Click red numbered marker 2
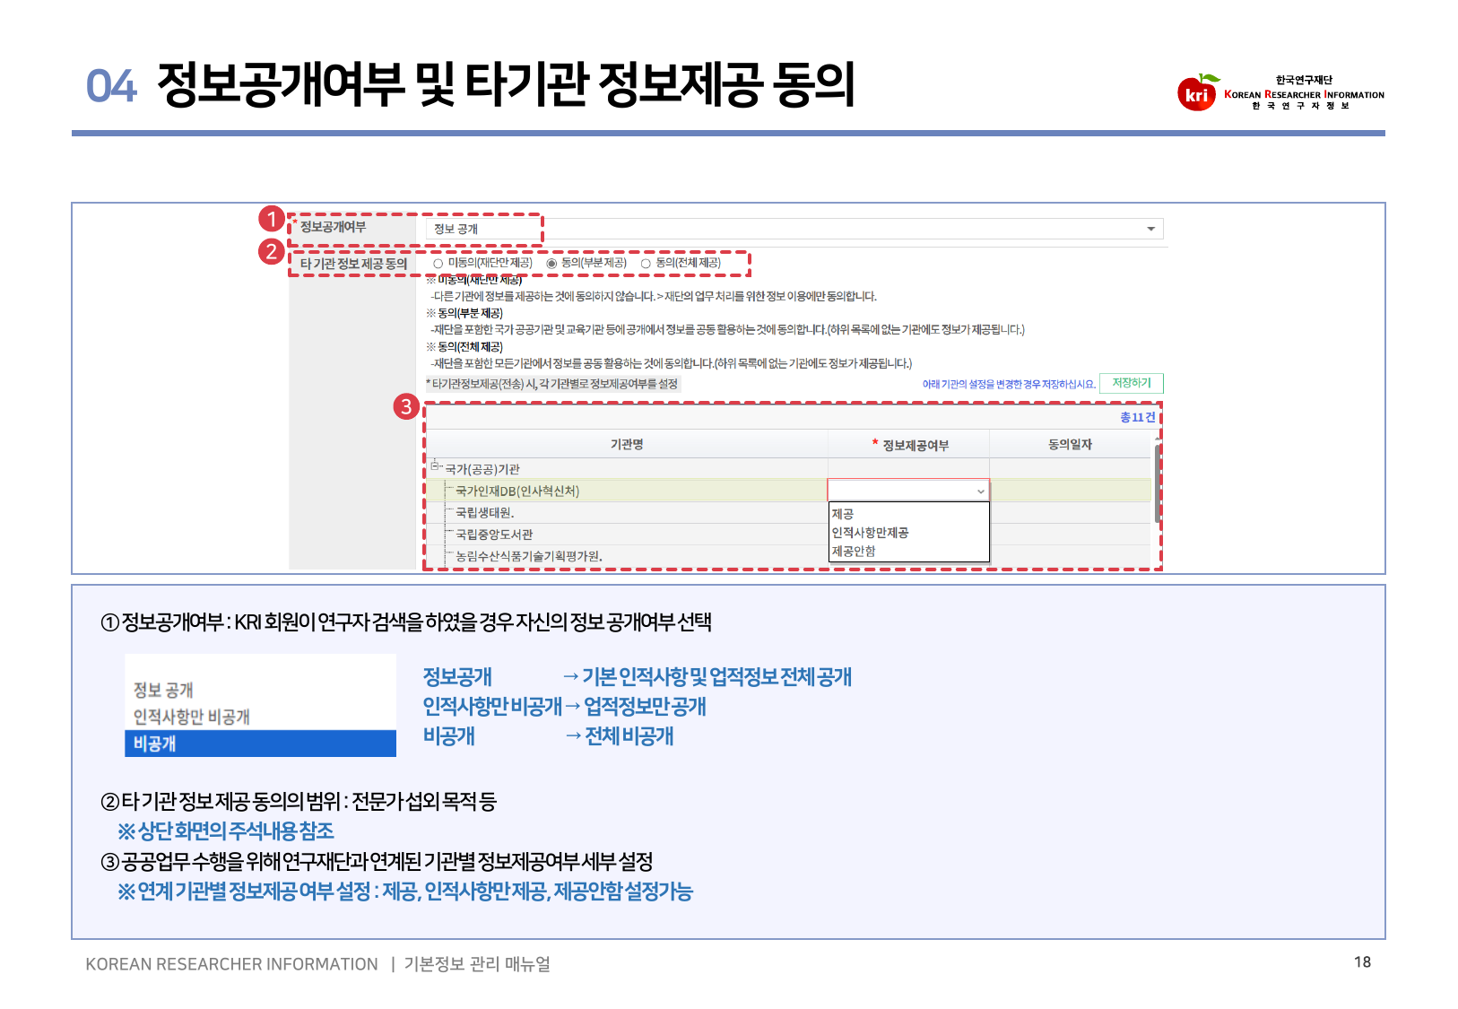Image resolution: width=1458 pixels, height=1009 pixels. click(x=271, y=251)
